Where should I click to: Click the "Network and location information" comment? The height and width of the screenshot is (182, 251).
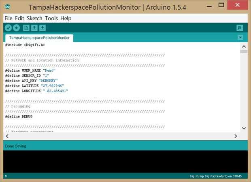click(42, 60)
